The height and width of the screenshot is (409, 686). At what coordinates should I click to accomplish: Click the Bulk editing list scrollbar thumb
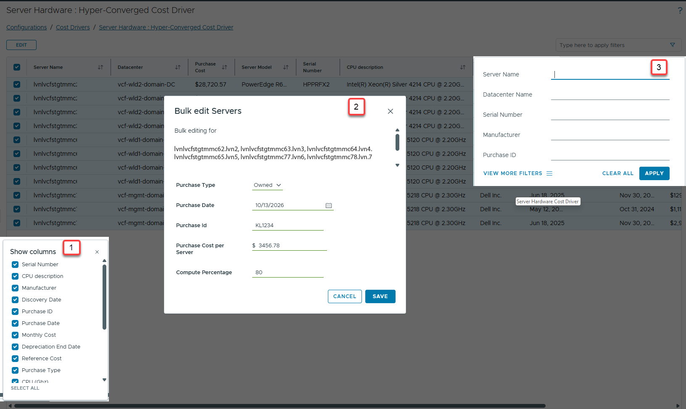[397, 142]
